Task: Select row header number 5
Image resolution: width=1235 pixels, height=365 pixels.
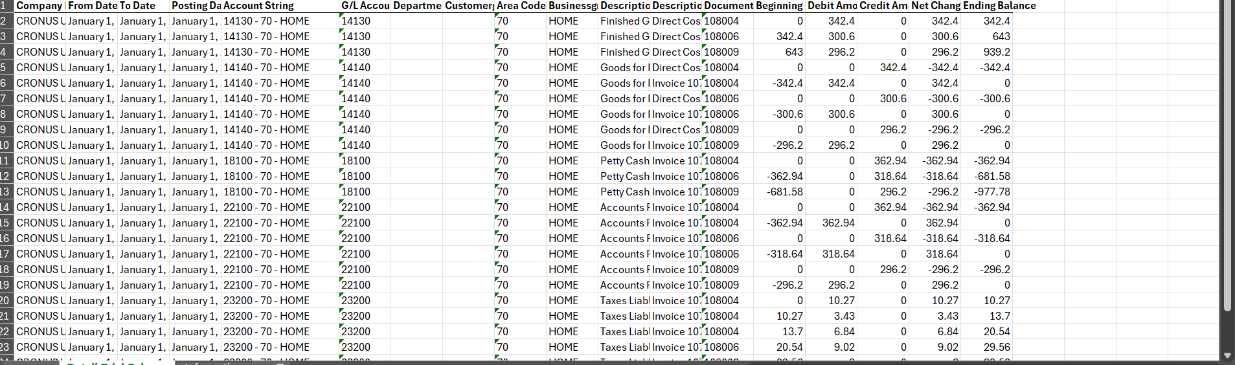Action: pyautogui.click(x=6, y=67)
